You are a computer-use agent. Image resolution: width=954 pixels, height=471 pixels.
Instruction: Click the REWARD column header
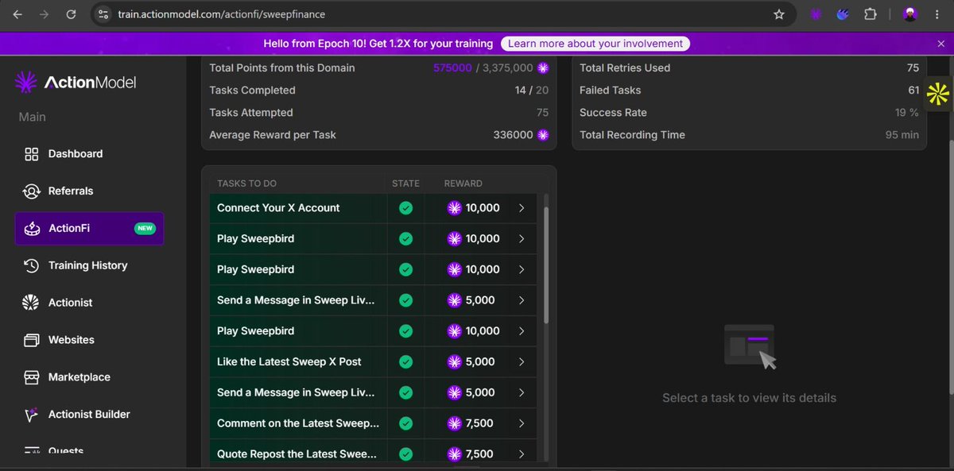coord(463,183)
